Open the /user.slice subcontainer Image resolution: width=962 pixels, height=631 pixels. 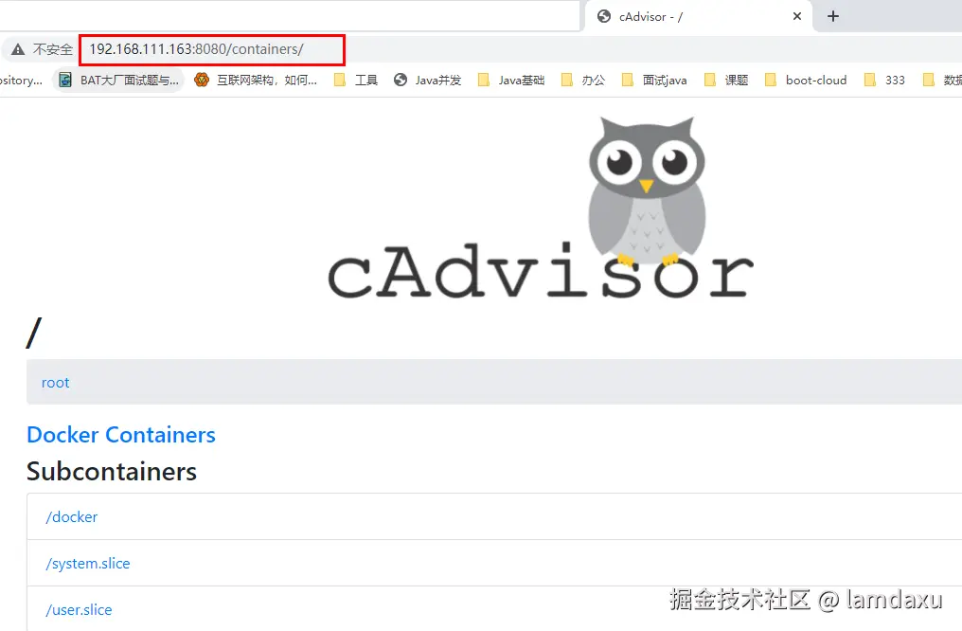point(80,609)
